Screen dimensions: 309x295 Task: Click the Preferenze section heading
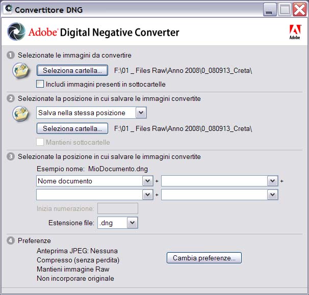pyautogui.click(x=34, y=240)
